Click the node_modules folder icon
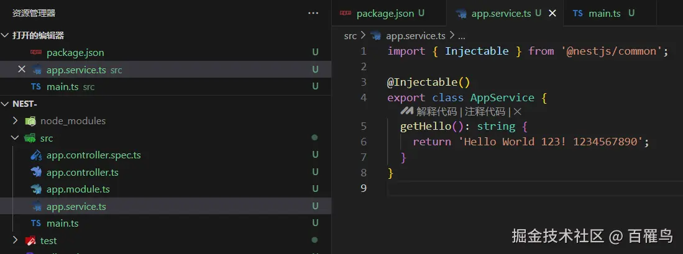683x254 pixels. tap(30, 121)
